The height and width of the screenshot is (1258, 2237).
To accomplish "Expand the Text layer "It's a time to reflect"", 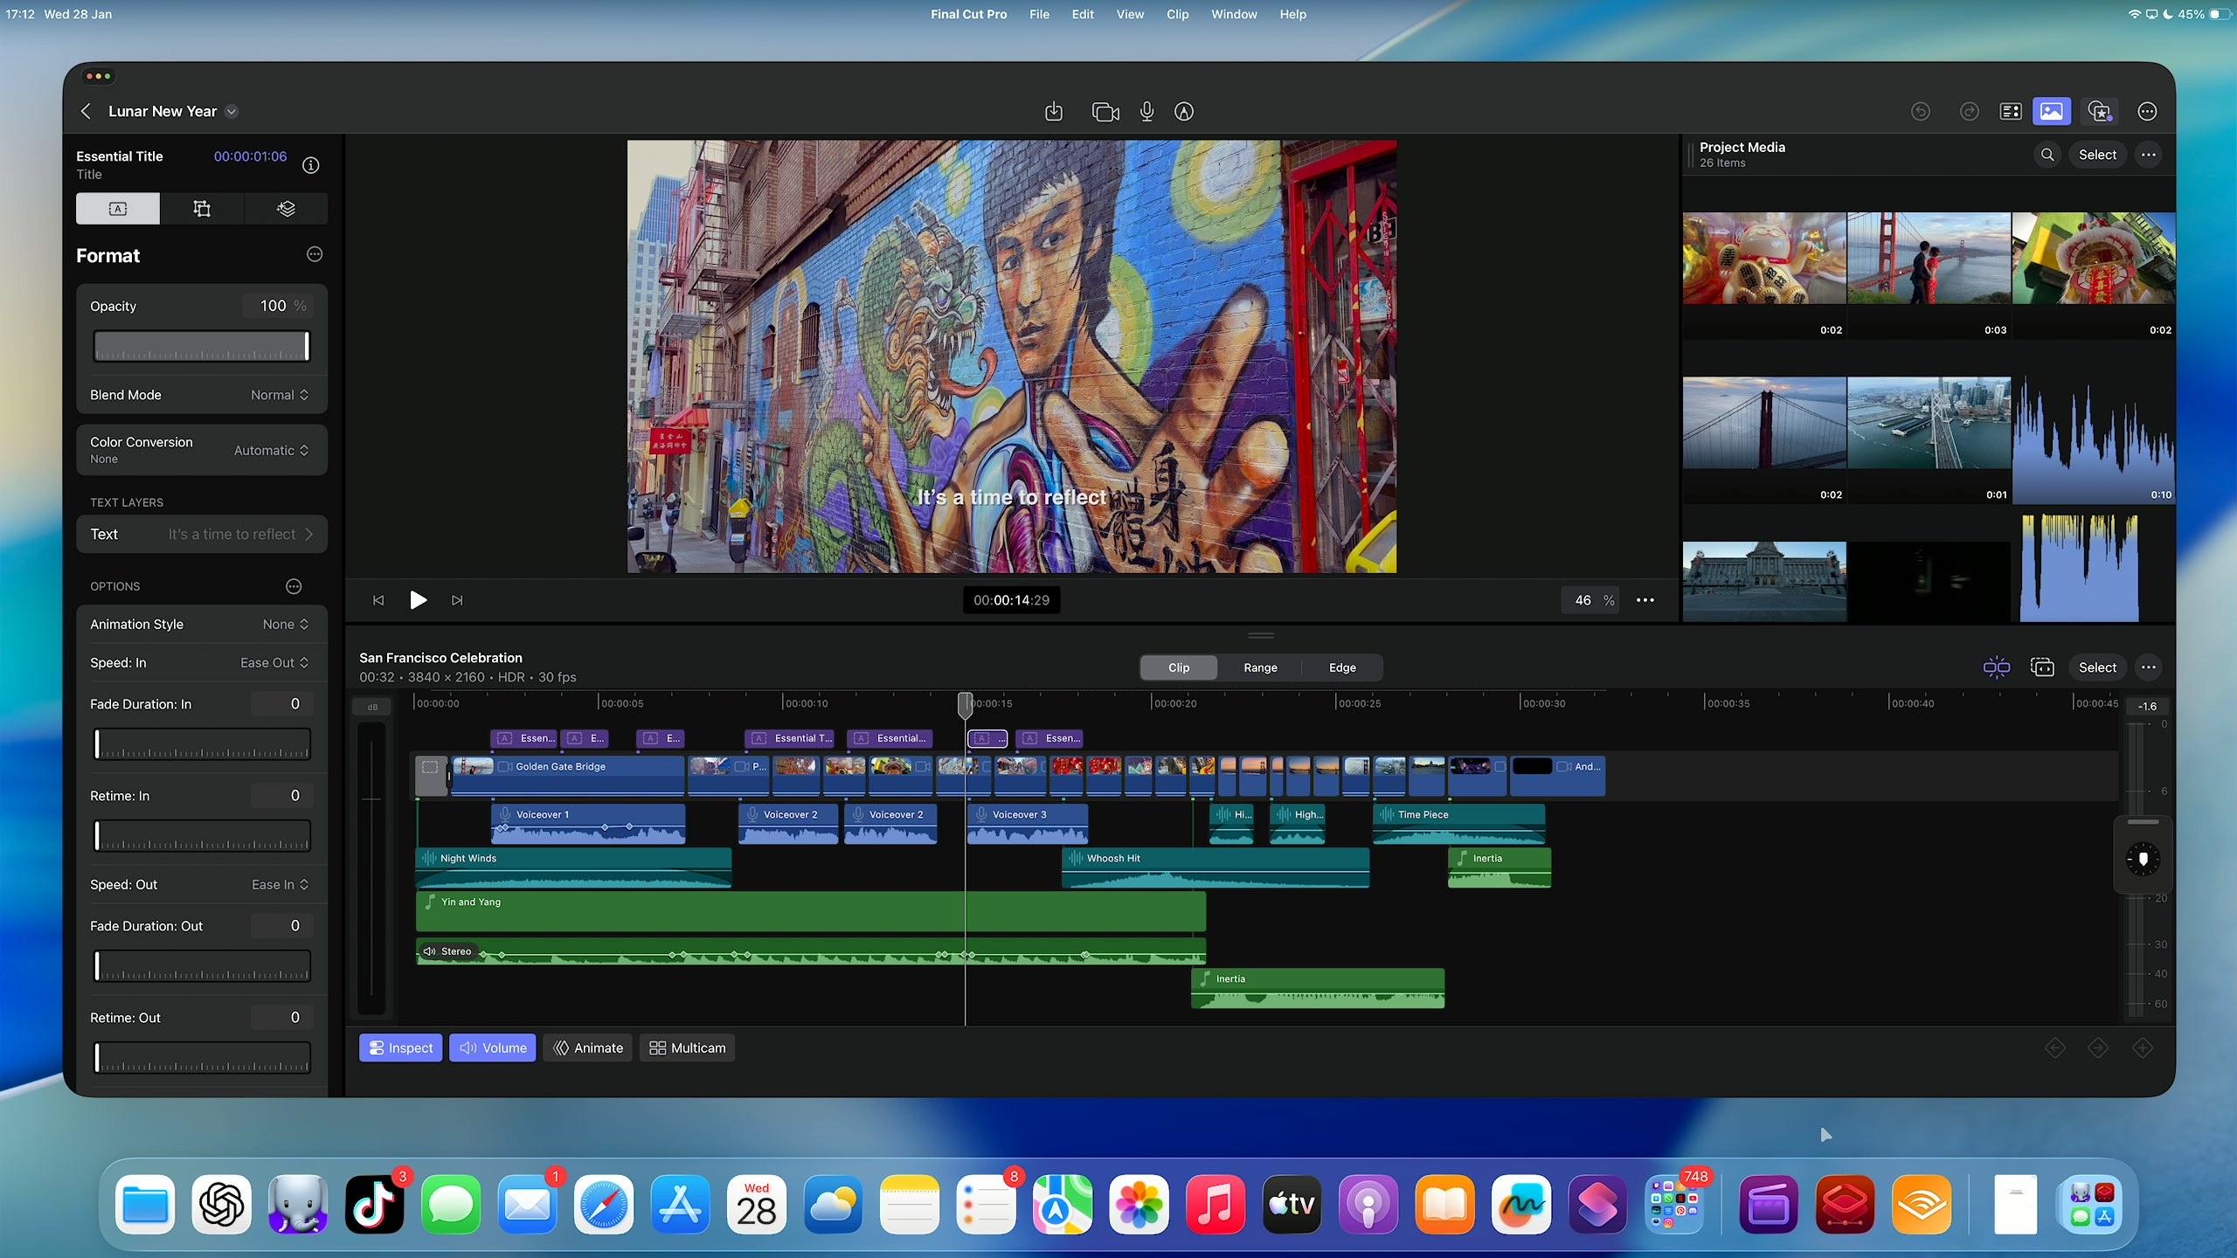I will [x=202, y=534].
